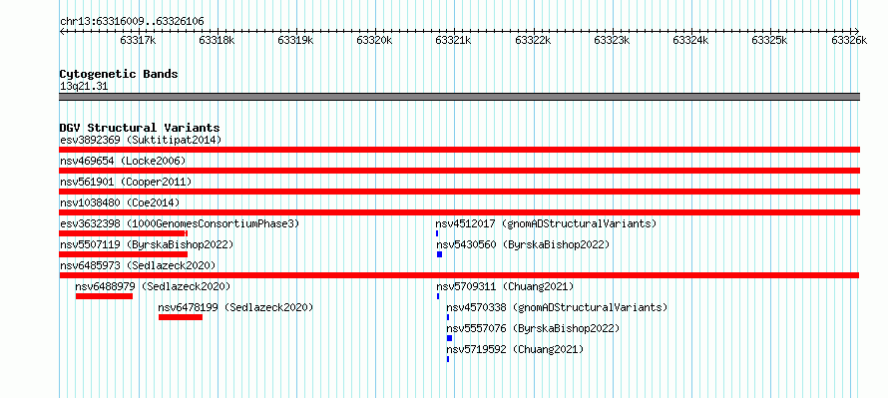Click the 63325k ruler tick label
Image resolution: width=888 pixels, height=398 pixels.
pyautogui.click(x=769, y=40)
